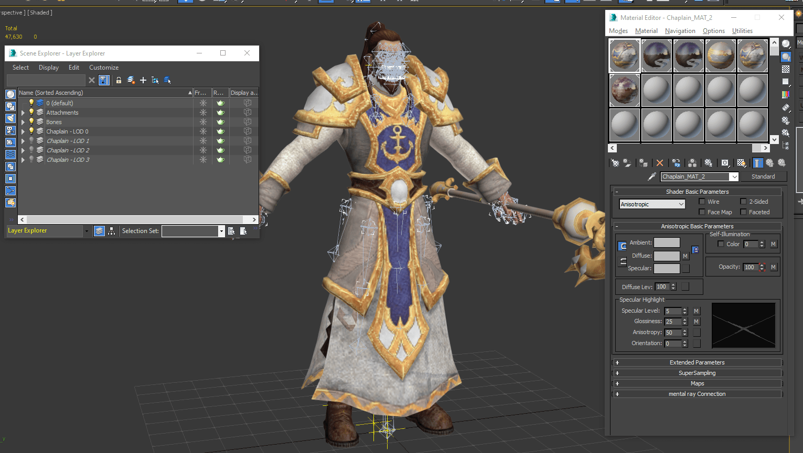Viewport: 803px width, 453px height.
Task: Toggle Display Lights filter icon
Action: (x=10, y=118)
